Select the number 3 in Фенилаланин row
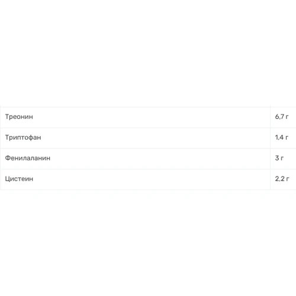The image size is (296, 296). click(x=277, y=158)
